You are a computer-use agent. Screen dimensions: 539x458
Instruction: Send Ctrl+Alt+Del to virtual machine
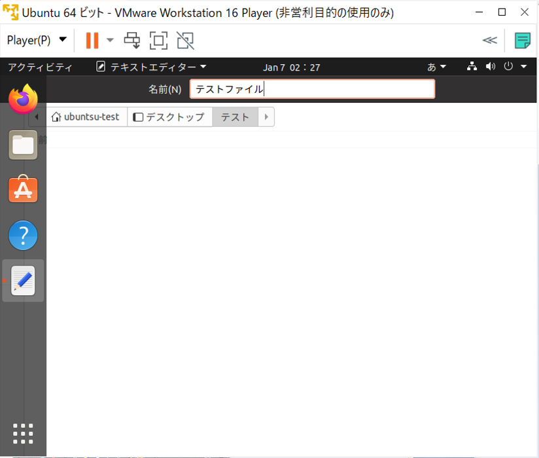[x=132, y=41]
